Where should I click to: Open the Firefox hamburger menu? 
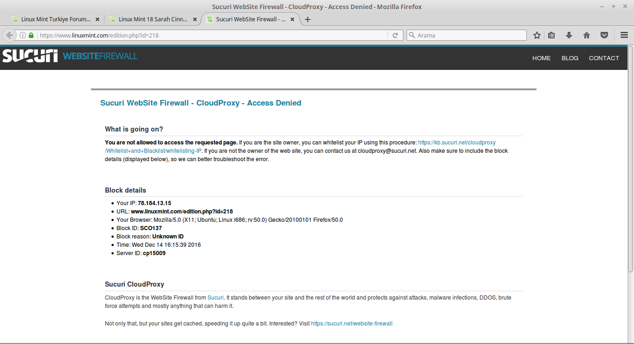[x=624, y=35]
